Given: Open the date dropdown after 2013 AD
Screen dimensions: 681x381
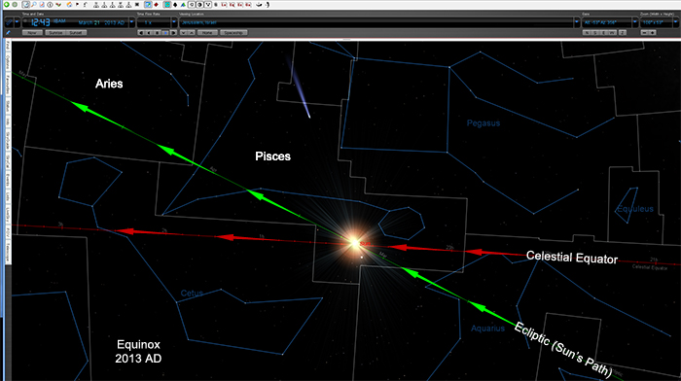Looking at the screenshot, I should (x=131, y=22).
